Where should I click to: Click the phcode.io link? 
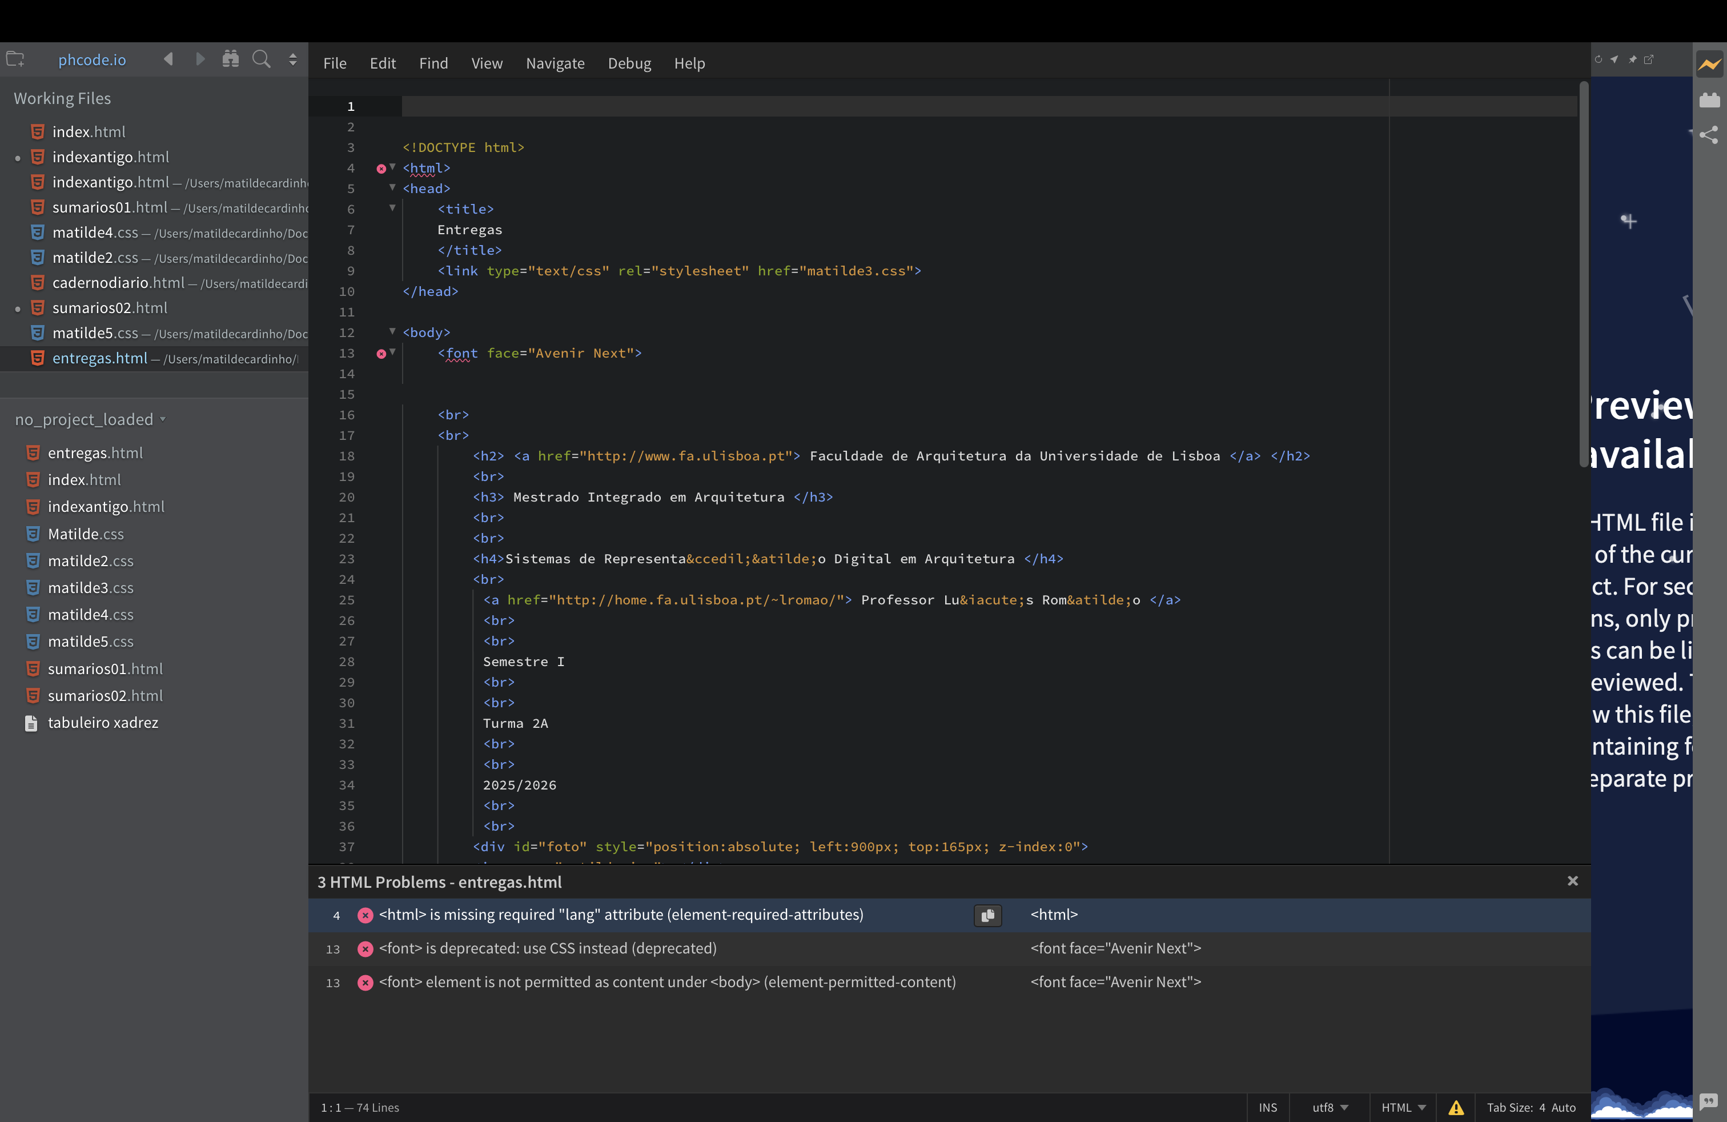(91, 59)
